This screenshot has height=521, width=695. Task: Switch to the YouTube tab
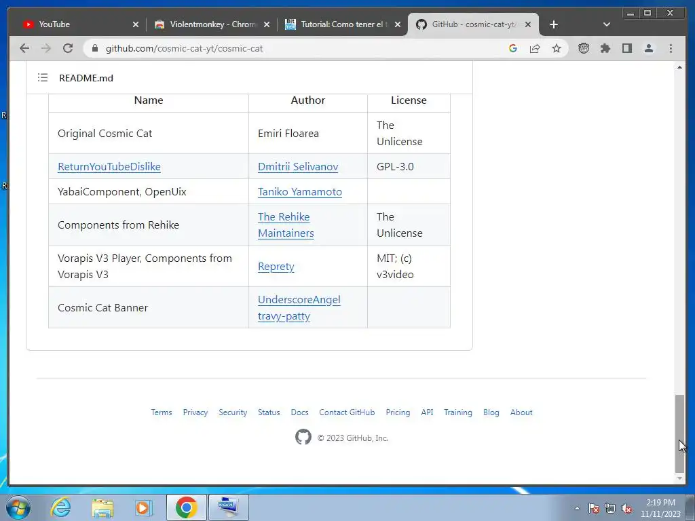[80, 24]
